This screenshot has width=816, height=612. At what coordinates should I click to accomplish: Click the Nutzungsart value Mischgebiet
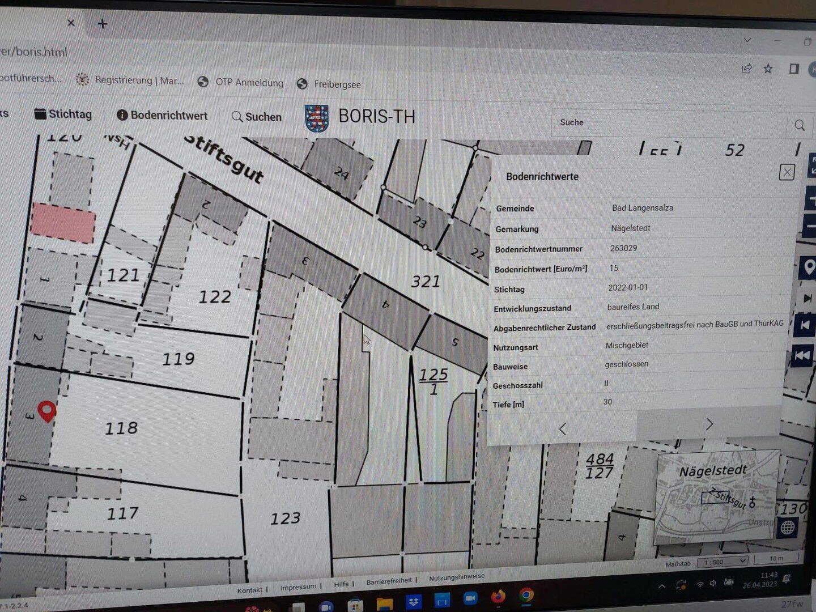pyautogui.click(x=627, y=345)
